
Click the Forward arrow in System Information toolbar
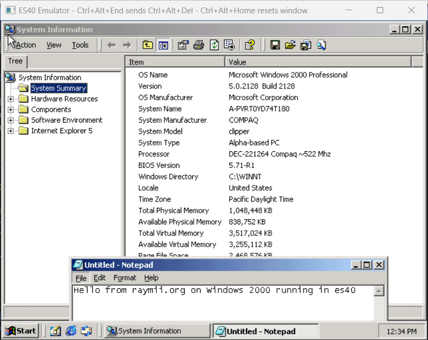tap(127, 45)
